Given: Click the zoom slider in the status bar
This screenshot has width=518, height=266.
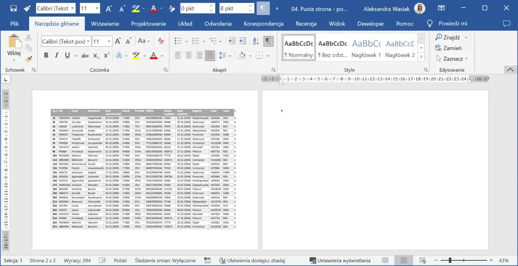Looking at the screenshot, I should 450,260.
